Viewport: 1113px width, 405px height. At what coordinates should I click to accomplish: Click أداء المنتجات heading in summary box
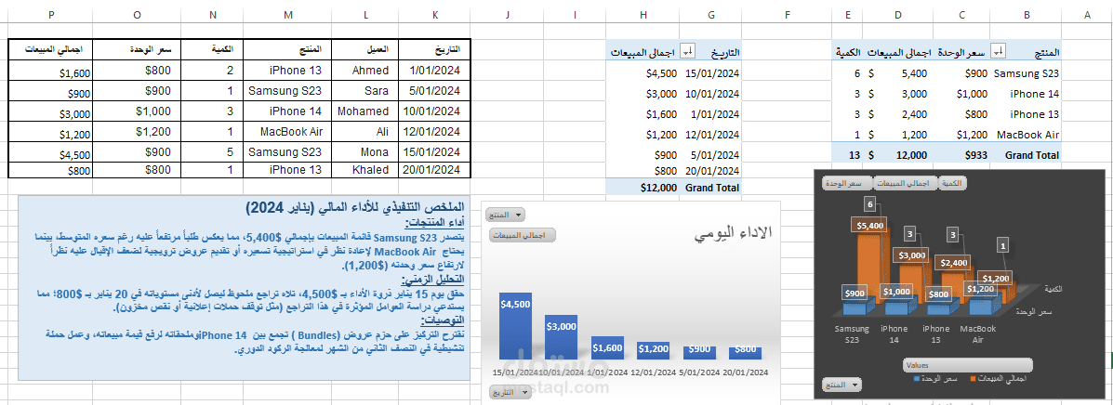[433, 223]
